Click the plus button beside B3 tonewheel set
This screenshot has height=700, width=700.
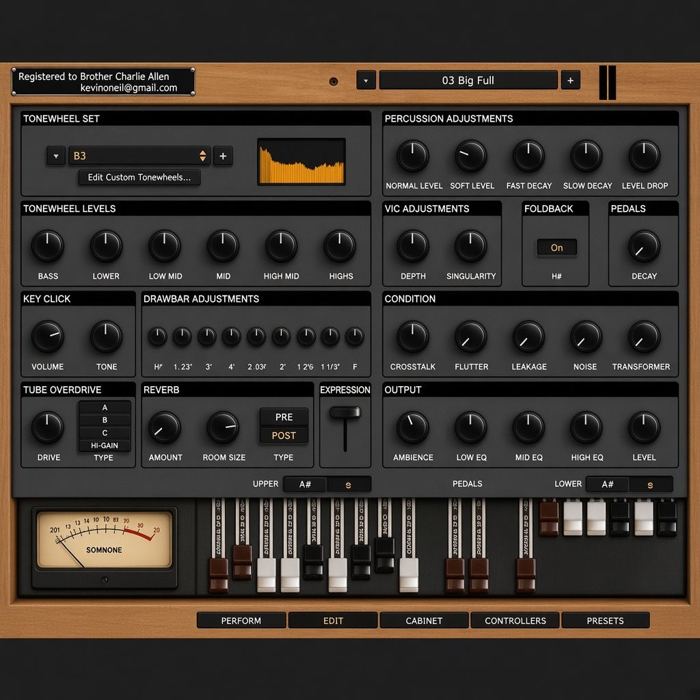pos(224,156)
